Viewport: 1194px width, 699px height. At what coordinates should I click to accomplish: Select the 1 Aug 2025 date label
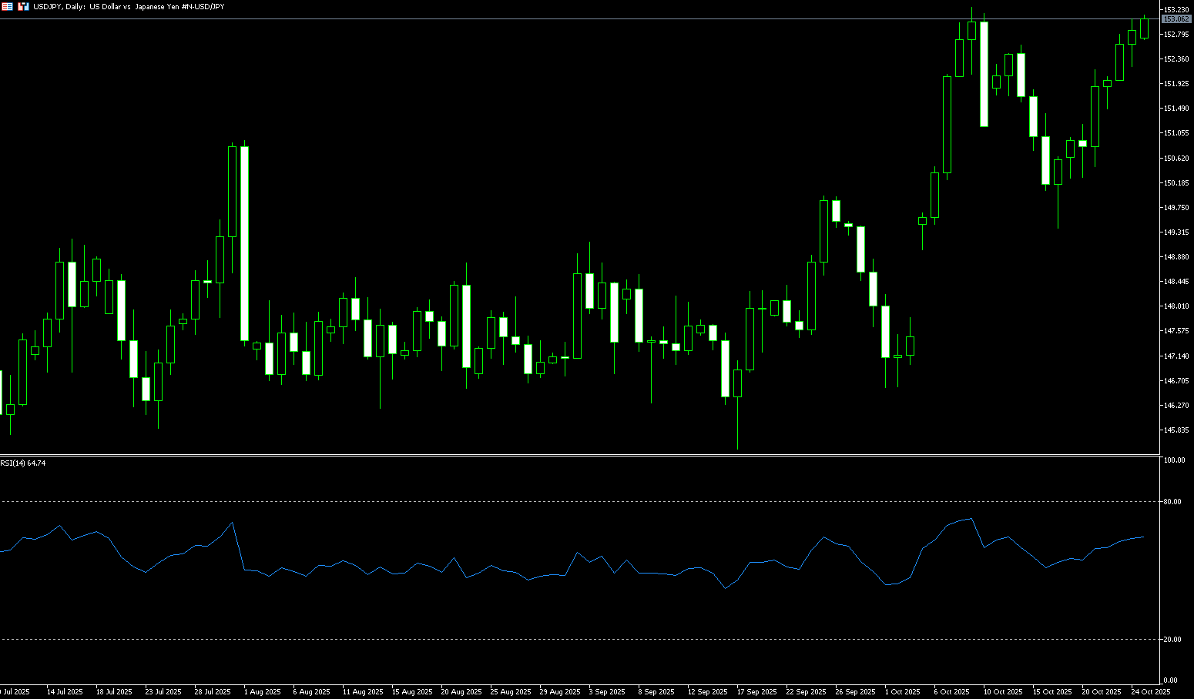click(x=263, y=692)
